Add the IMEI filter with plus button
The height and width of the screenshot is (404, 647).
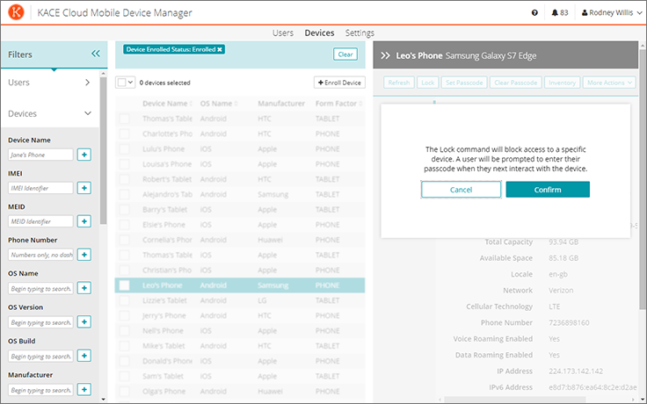pyautogui.click(x=84, y=188)
